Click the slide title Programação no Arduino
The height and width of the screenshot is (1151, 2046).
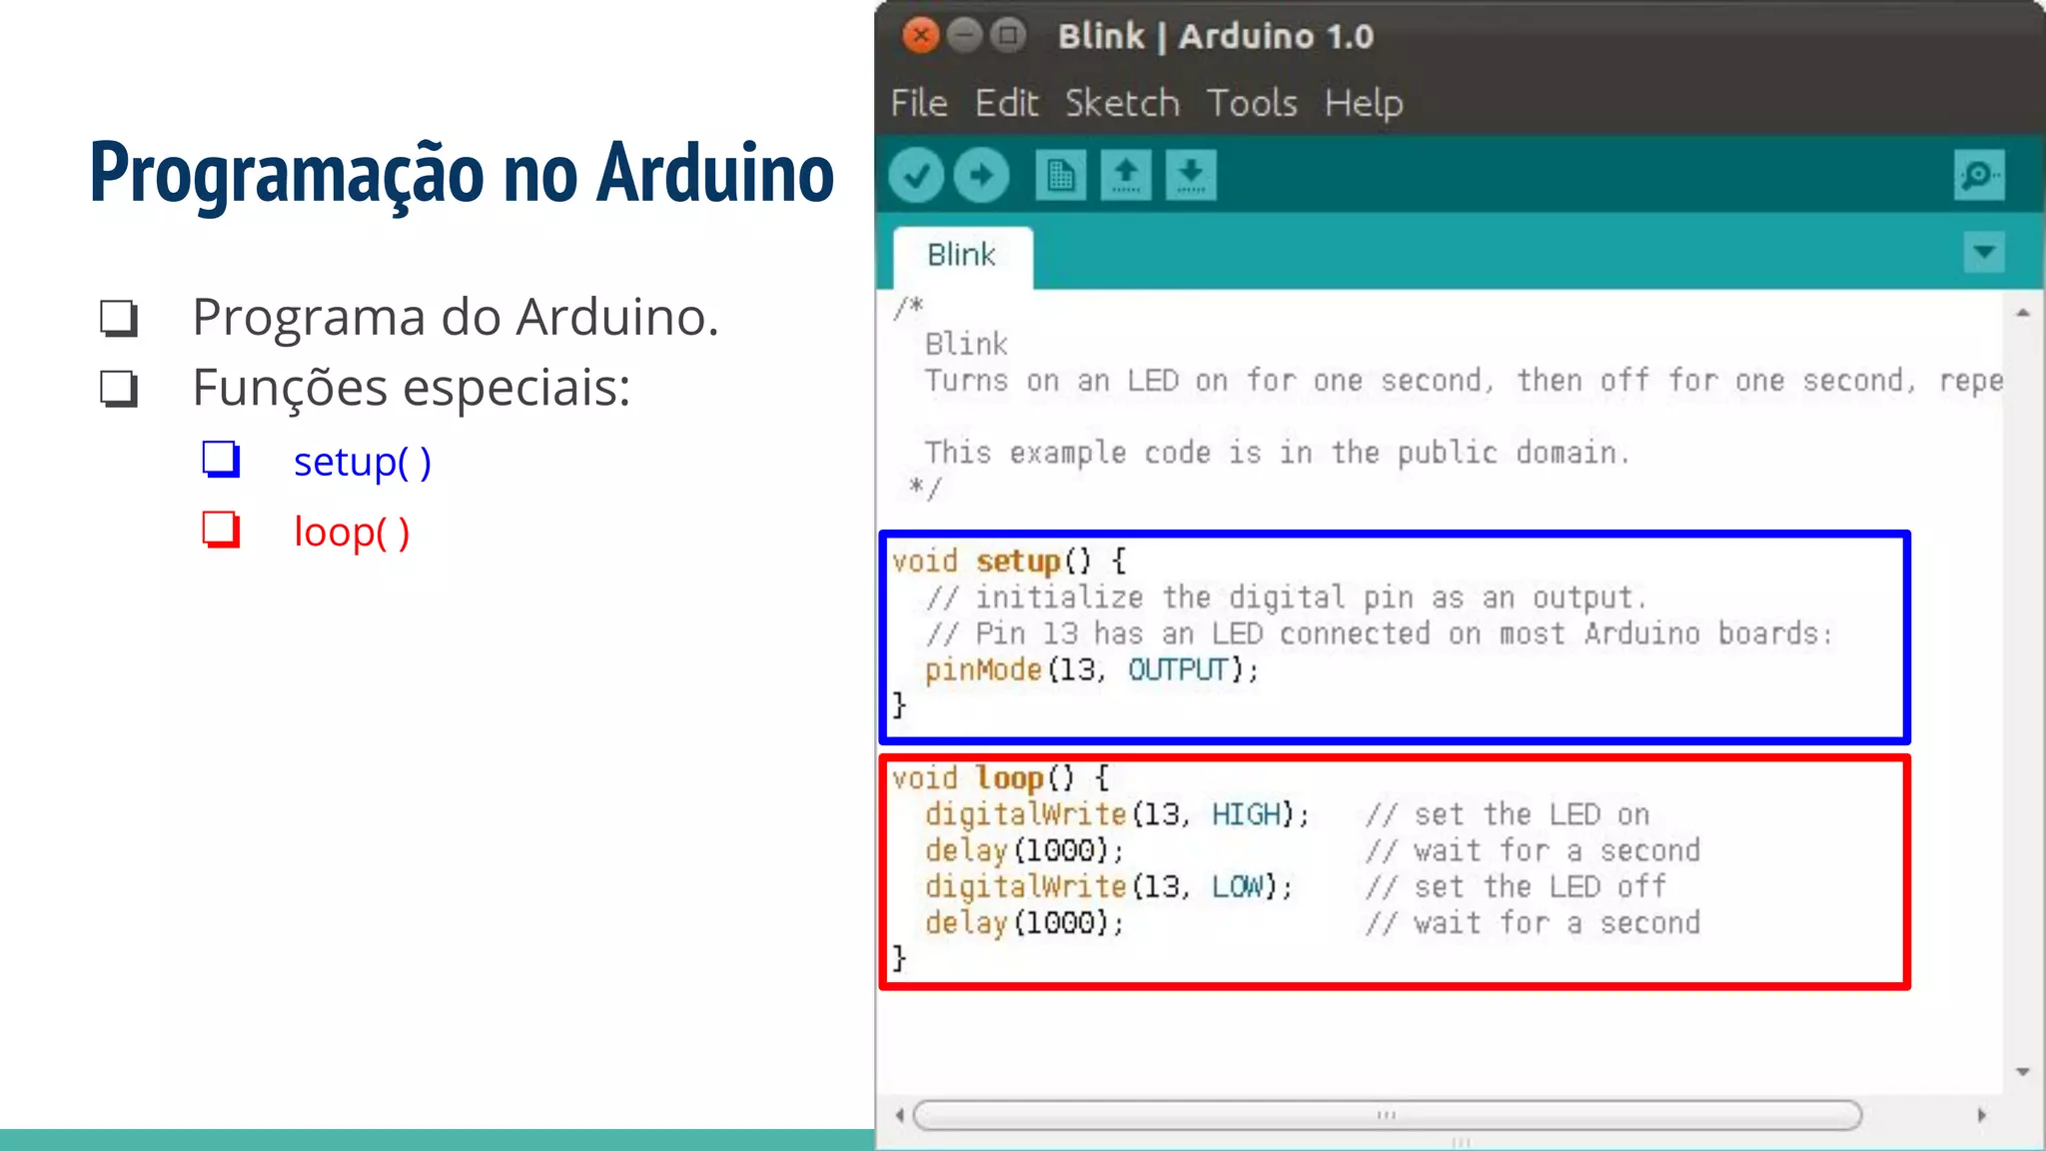[462, 173]
